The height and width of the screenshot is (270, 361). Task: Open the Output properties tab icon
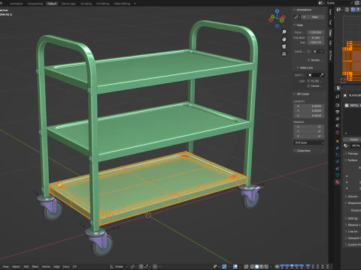click(x=338, y=112)
